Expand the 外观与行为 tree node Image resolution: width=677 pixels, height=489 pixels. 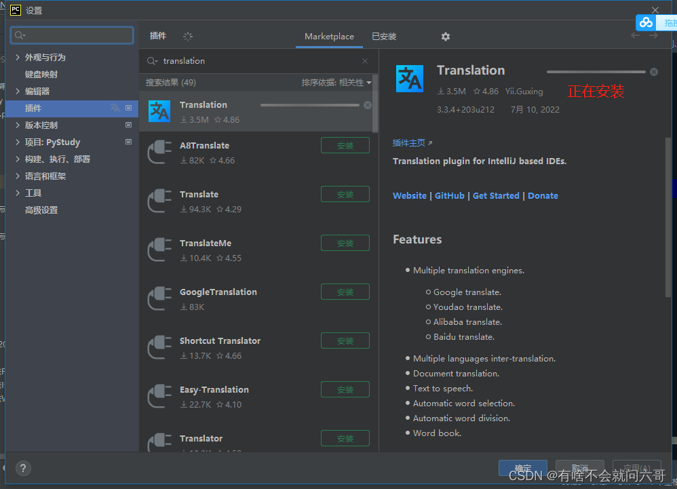[18, 57]
